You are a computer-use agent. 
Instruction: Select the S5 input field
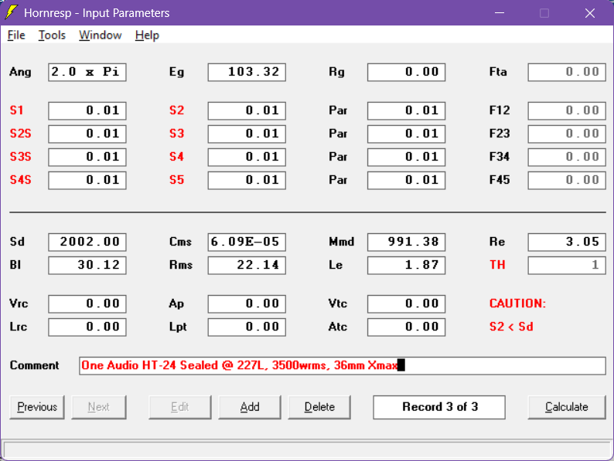pos(247,180)
